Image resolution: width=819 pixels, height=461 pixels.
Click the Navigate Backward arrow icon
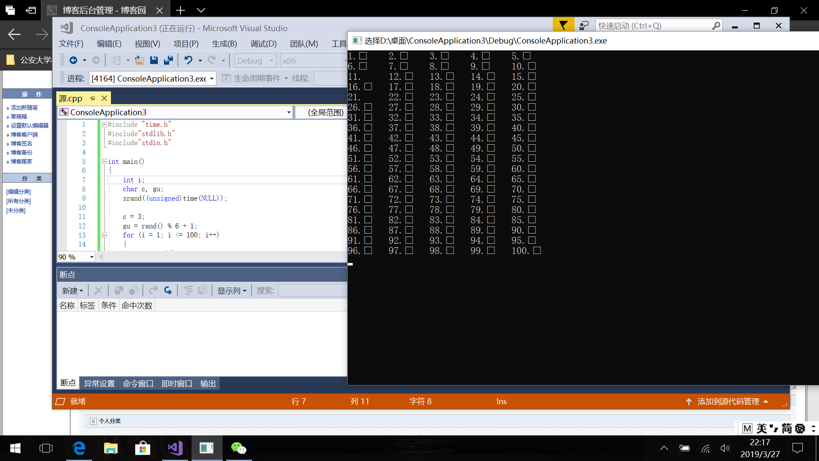click(73, 61)
